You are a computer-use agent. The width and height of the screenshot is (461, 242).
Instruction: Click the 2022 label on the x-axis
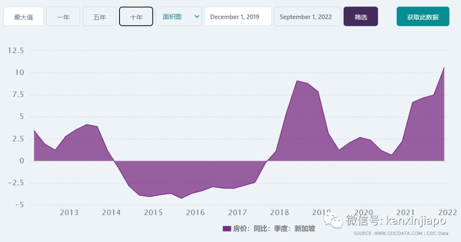pyautogui.click(x=447, y=213)
